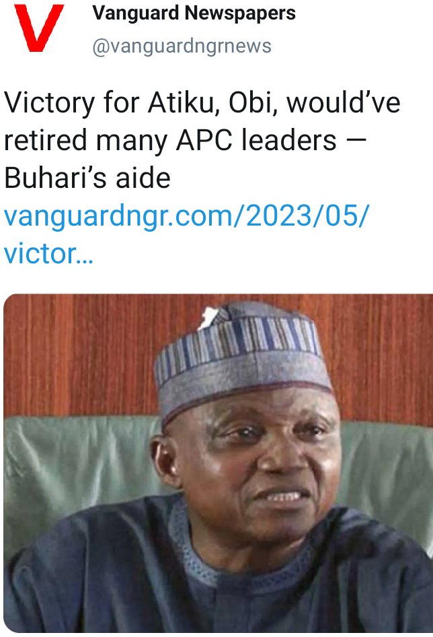Viewport: 433px width, 637px height.
Task: Open the vanguardngr.com/2023/05/ article link
Action: pyautogui.click(x=187, y=216)
